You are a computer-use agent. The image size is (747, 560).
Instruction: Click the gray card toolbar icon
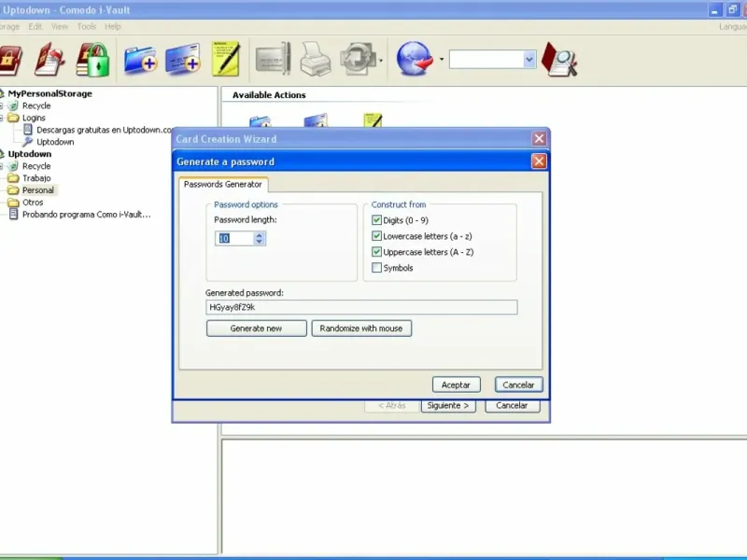point(273,59)
